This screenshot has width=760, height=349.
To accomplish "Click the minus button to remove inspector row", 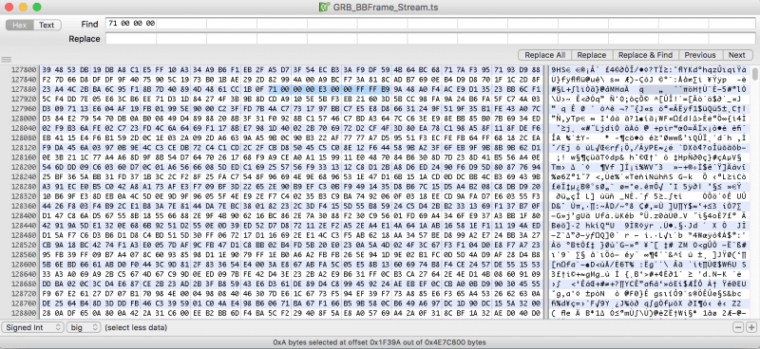I will pyautogui.click(x=738, y=328).
